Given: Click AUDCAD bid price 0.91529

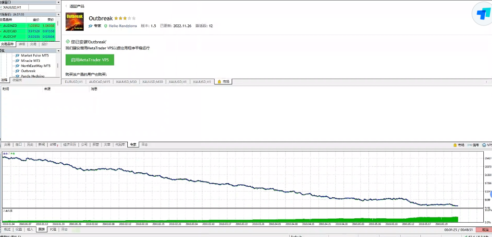Looking at the screenshot, I should point(34,31).
